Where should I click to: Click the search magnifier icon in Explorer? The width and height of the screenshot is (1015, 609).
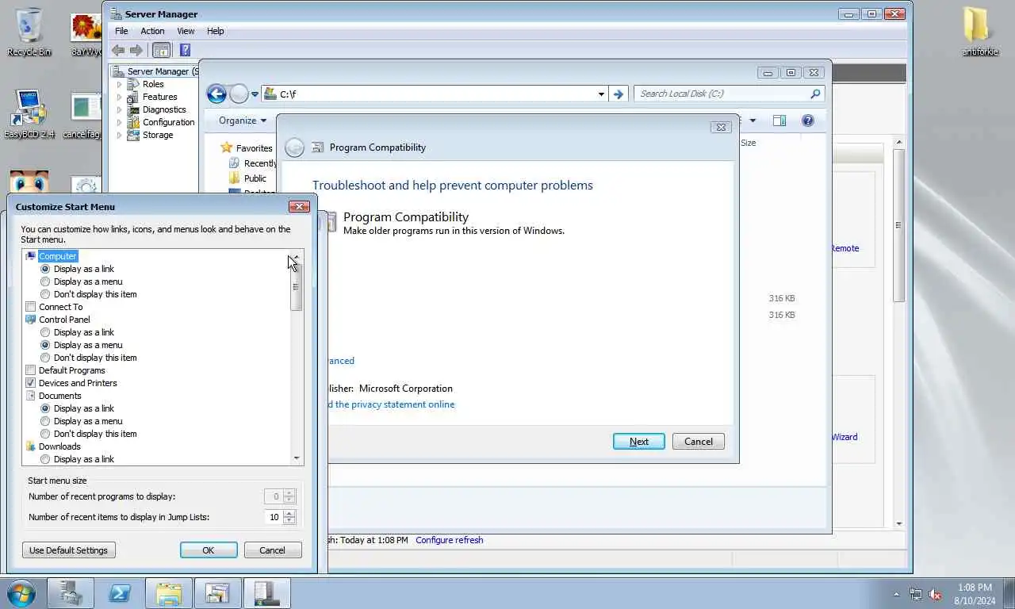click(815, 94)
